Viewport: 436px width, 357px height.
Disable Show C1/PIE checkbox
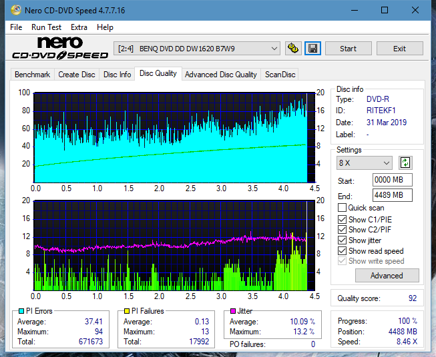(x=342, y=219)
